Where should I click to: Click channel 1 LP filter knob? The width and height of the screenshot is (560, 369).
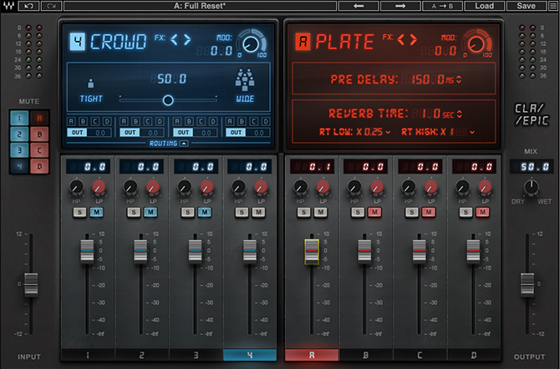99,187
